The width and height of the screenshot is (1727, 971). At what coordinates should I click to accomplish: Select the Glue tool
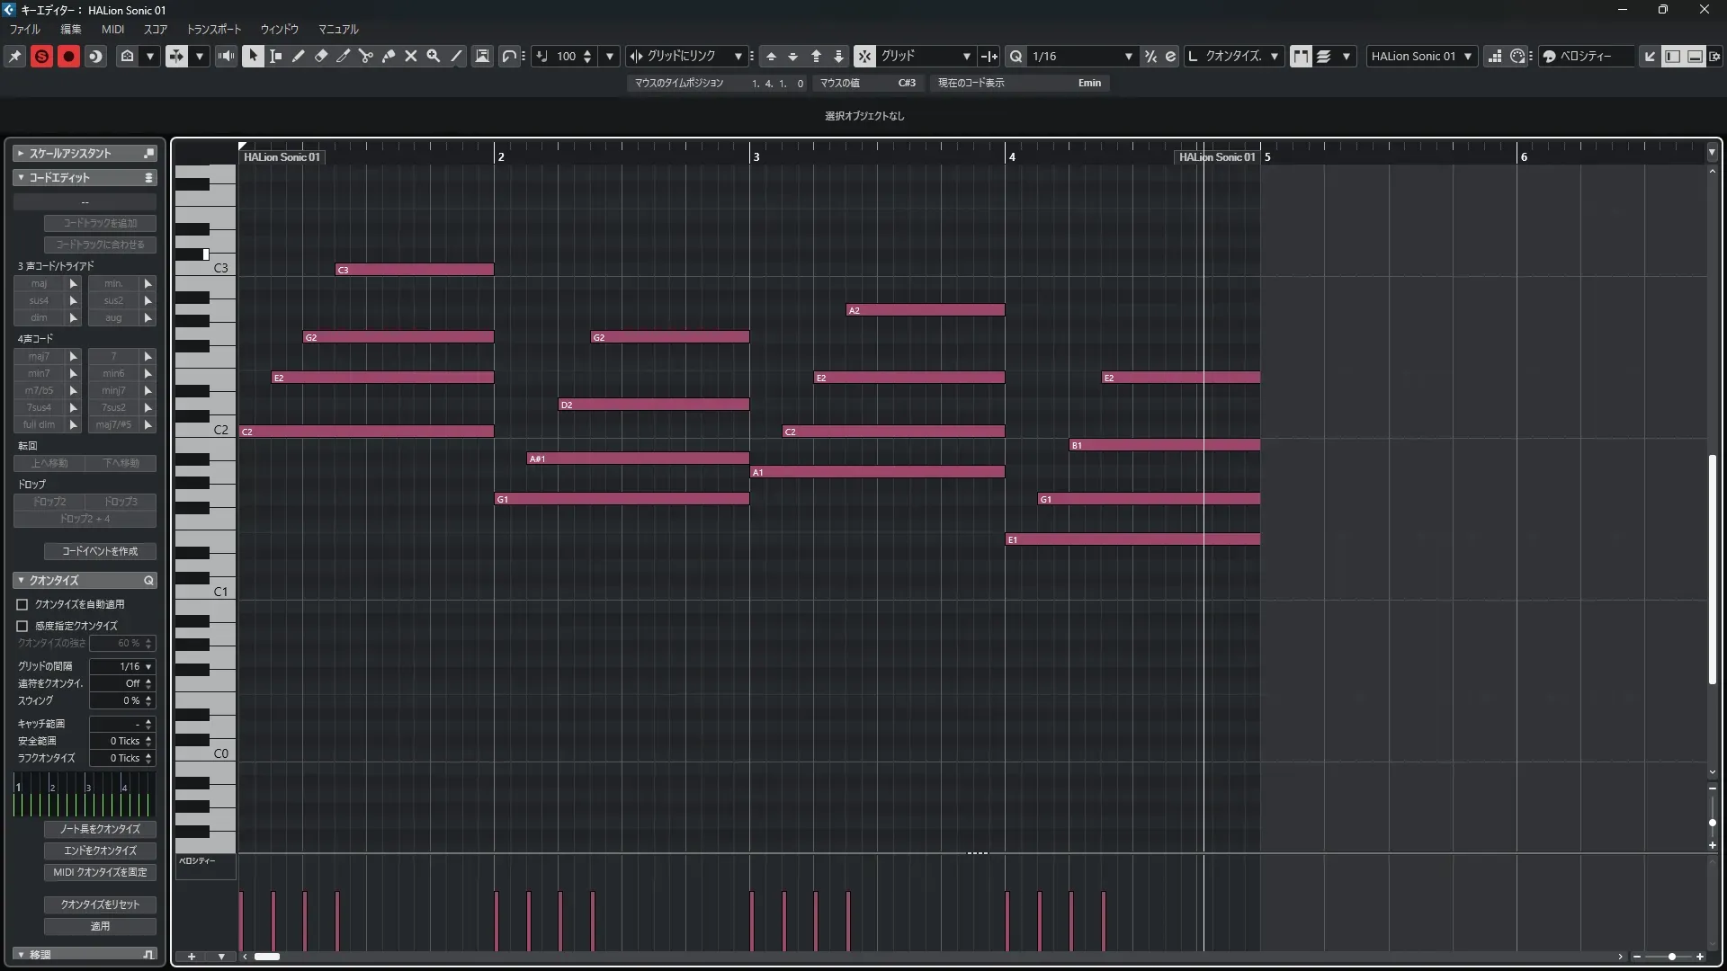tap(389, 56)
